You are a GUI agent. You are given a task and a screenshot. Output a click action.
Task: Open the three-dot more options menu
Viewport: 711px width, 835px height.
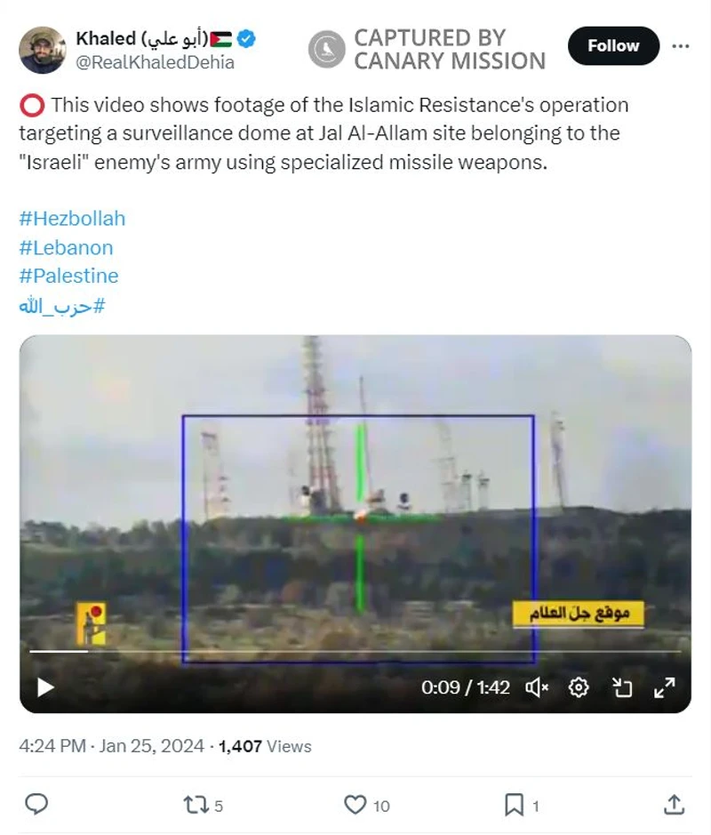click(681, 46)
